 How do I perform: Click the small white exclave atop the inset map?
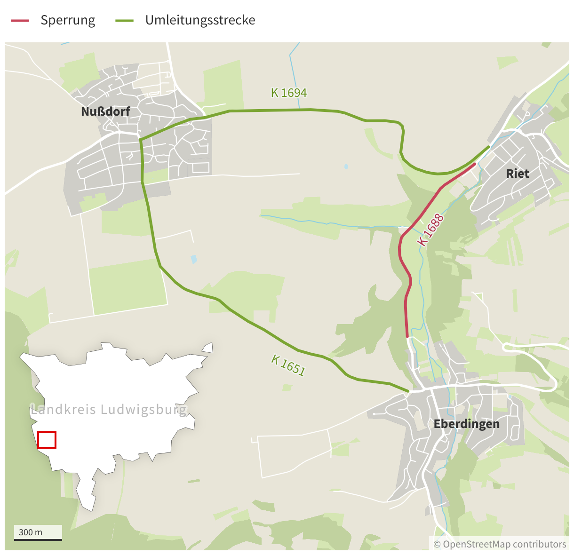(x=207, y=348)
